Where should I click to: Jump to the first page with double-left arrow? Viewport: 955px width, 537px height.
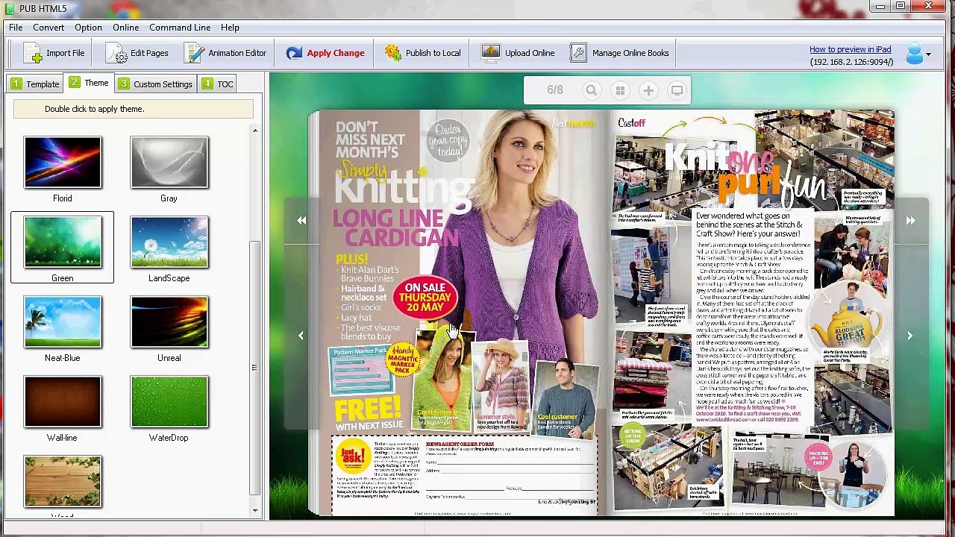coord(301,220)
